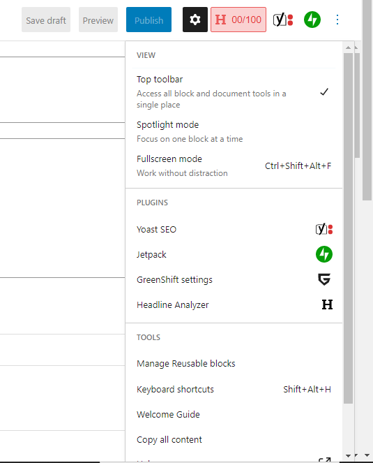373x463 pixels.
Task: Open the Yoast SEO toolbar icon
Action: [283, 20]
